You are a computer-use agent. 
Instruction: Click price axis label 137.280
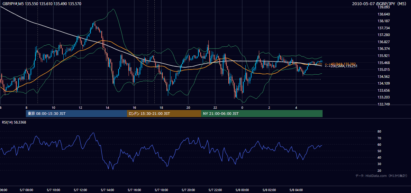[x=384, y=35]
